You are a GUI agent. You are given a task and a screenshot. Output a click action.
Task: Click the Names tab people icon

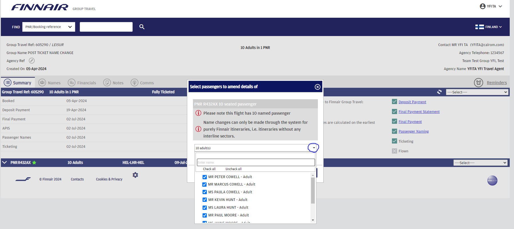click(42, 82)
